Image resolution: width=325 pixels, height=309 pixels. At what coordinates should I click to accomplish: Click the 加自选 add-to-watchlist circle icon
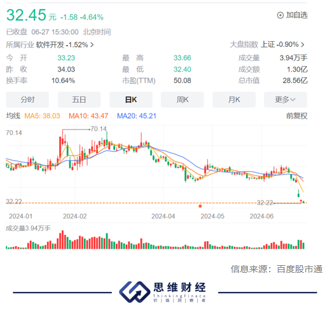pyautogui.click(x=280, y=15)
